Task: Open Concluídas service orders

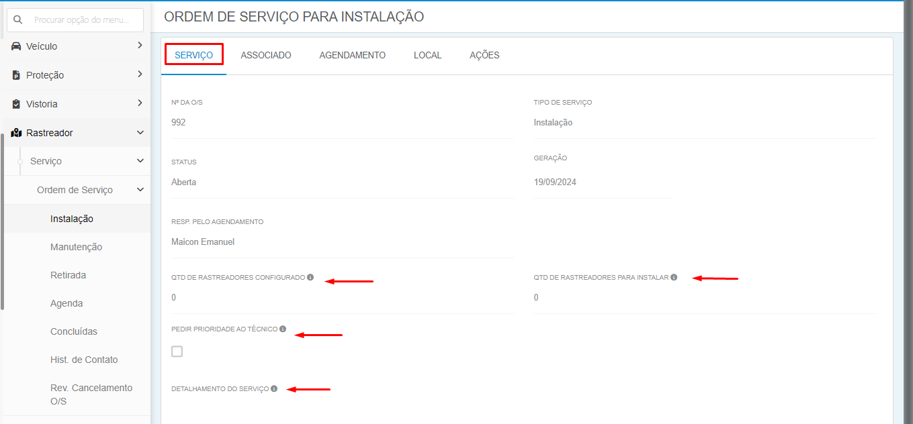Action: click(x=74, y=331)
